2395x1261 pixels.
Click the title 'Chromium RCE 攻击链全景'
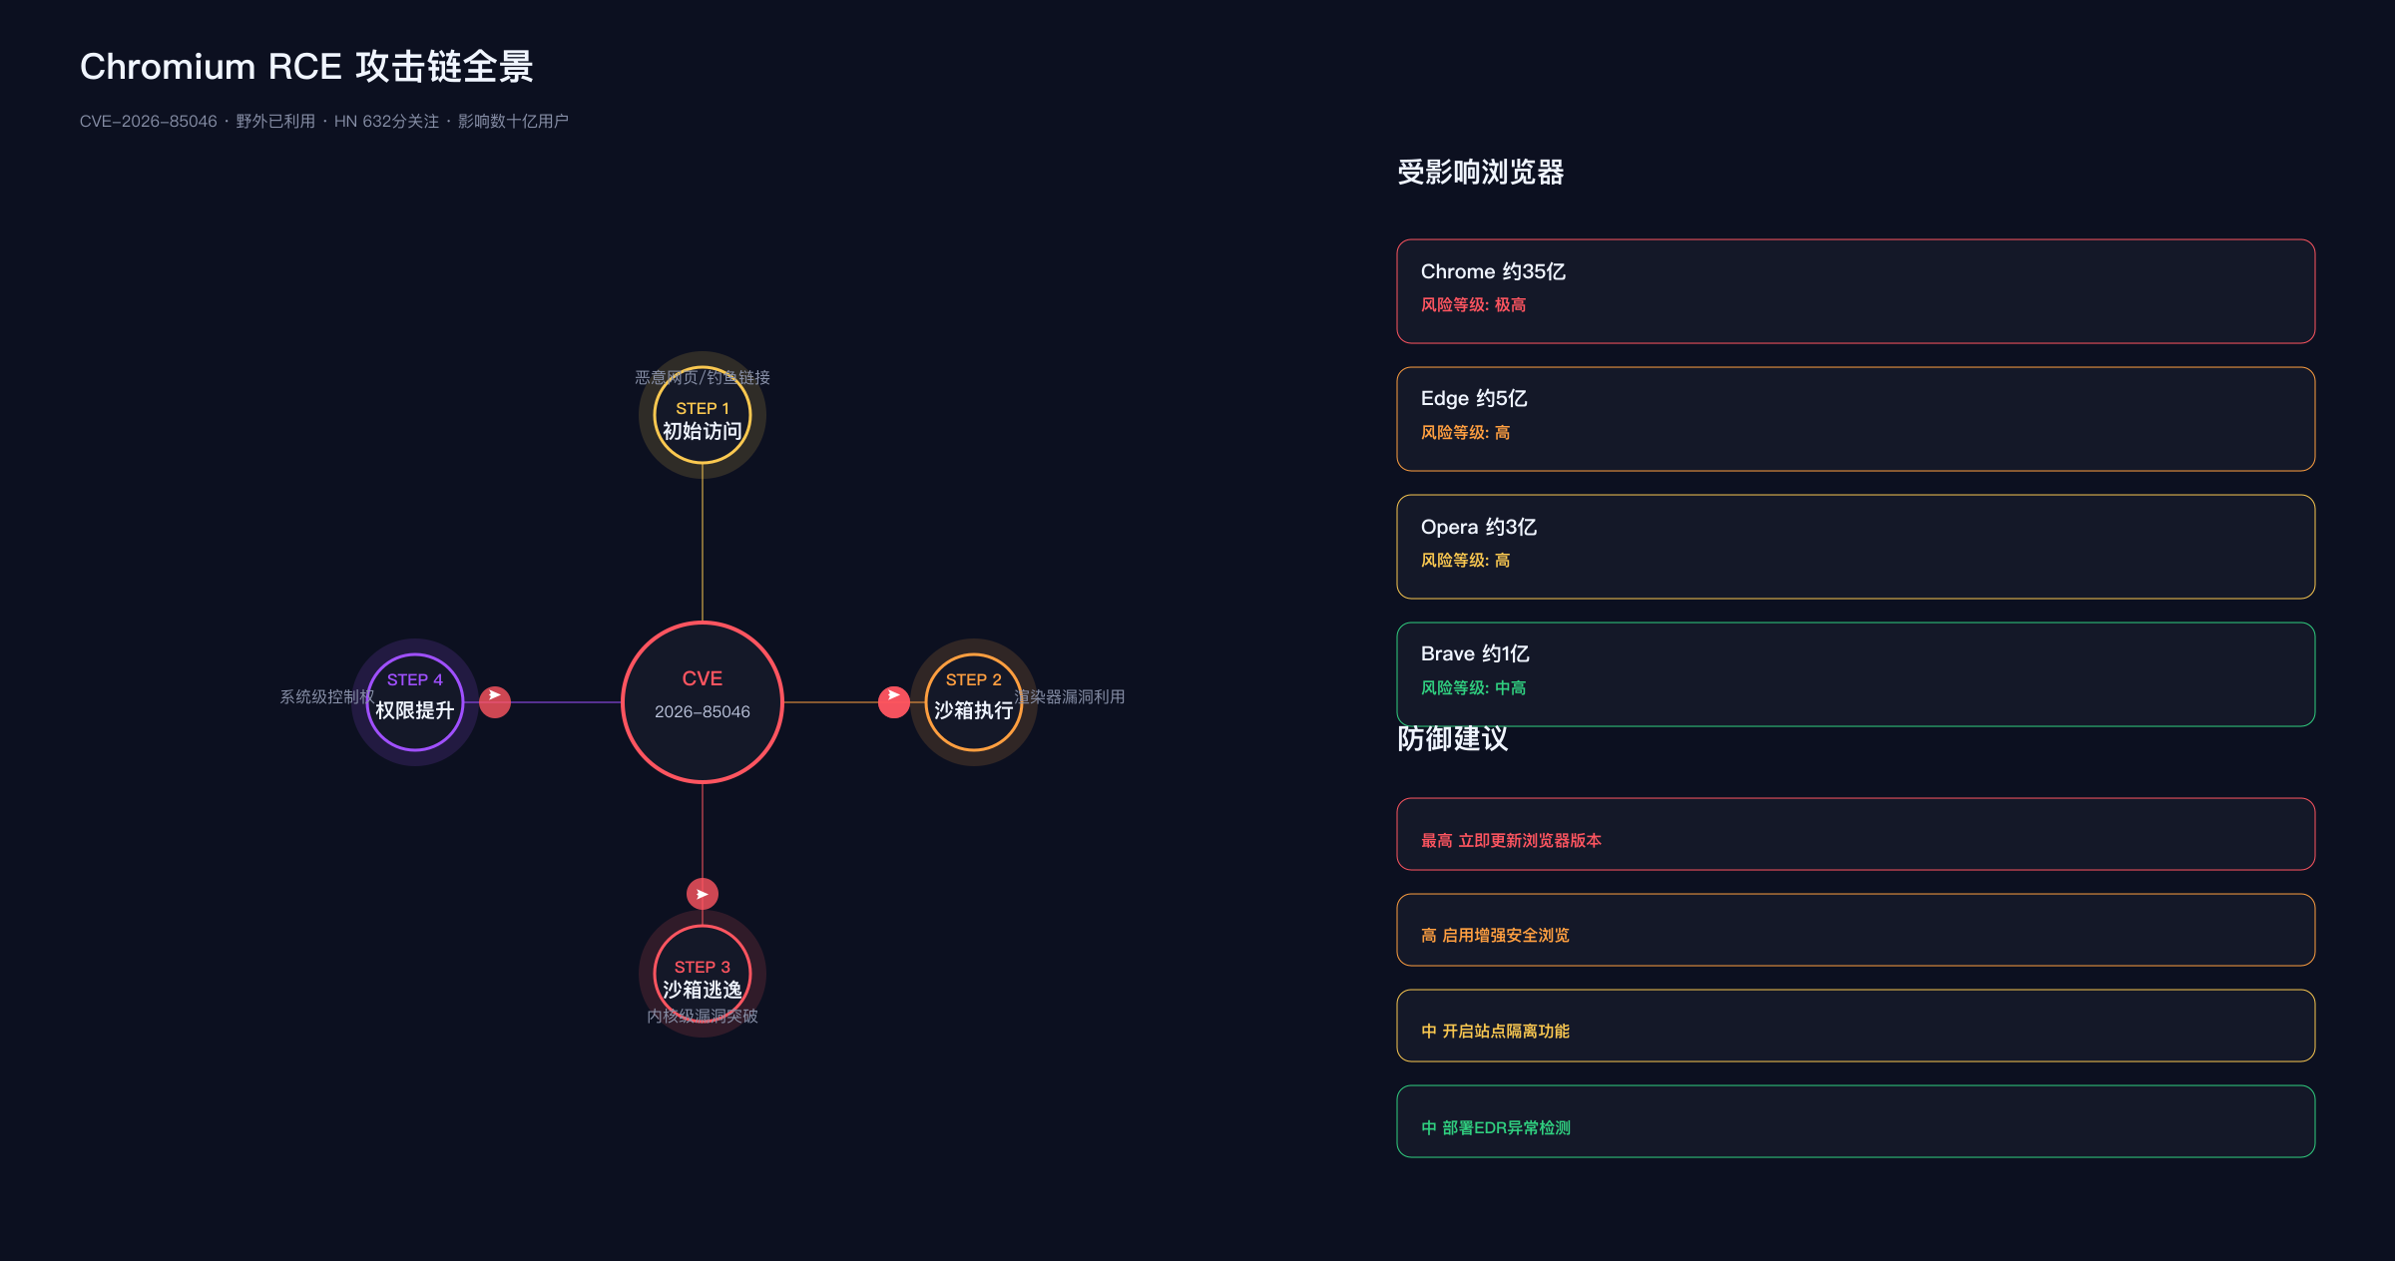tap(306, 67)
